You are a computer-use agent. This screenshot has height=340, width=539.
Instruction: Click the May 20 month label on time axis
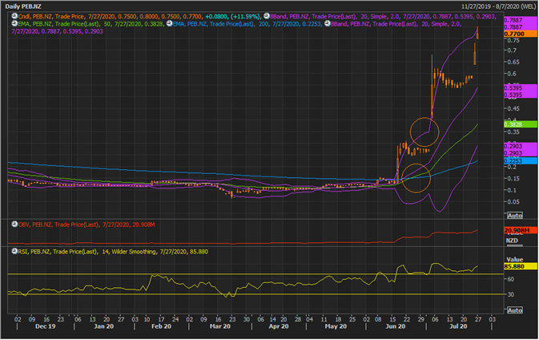(336, 326)
